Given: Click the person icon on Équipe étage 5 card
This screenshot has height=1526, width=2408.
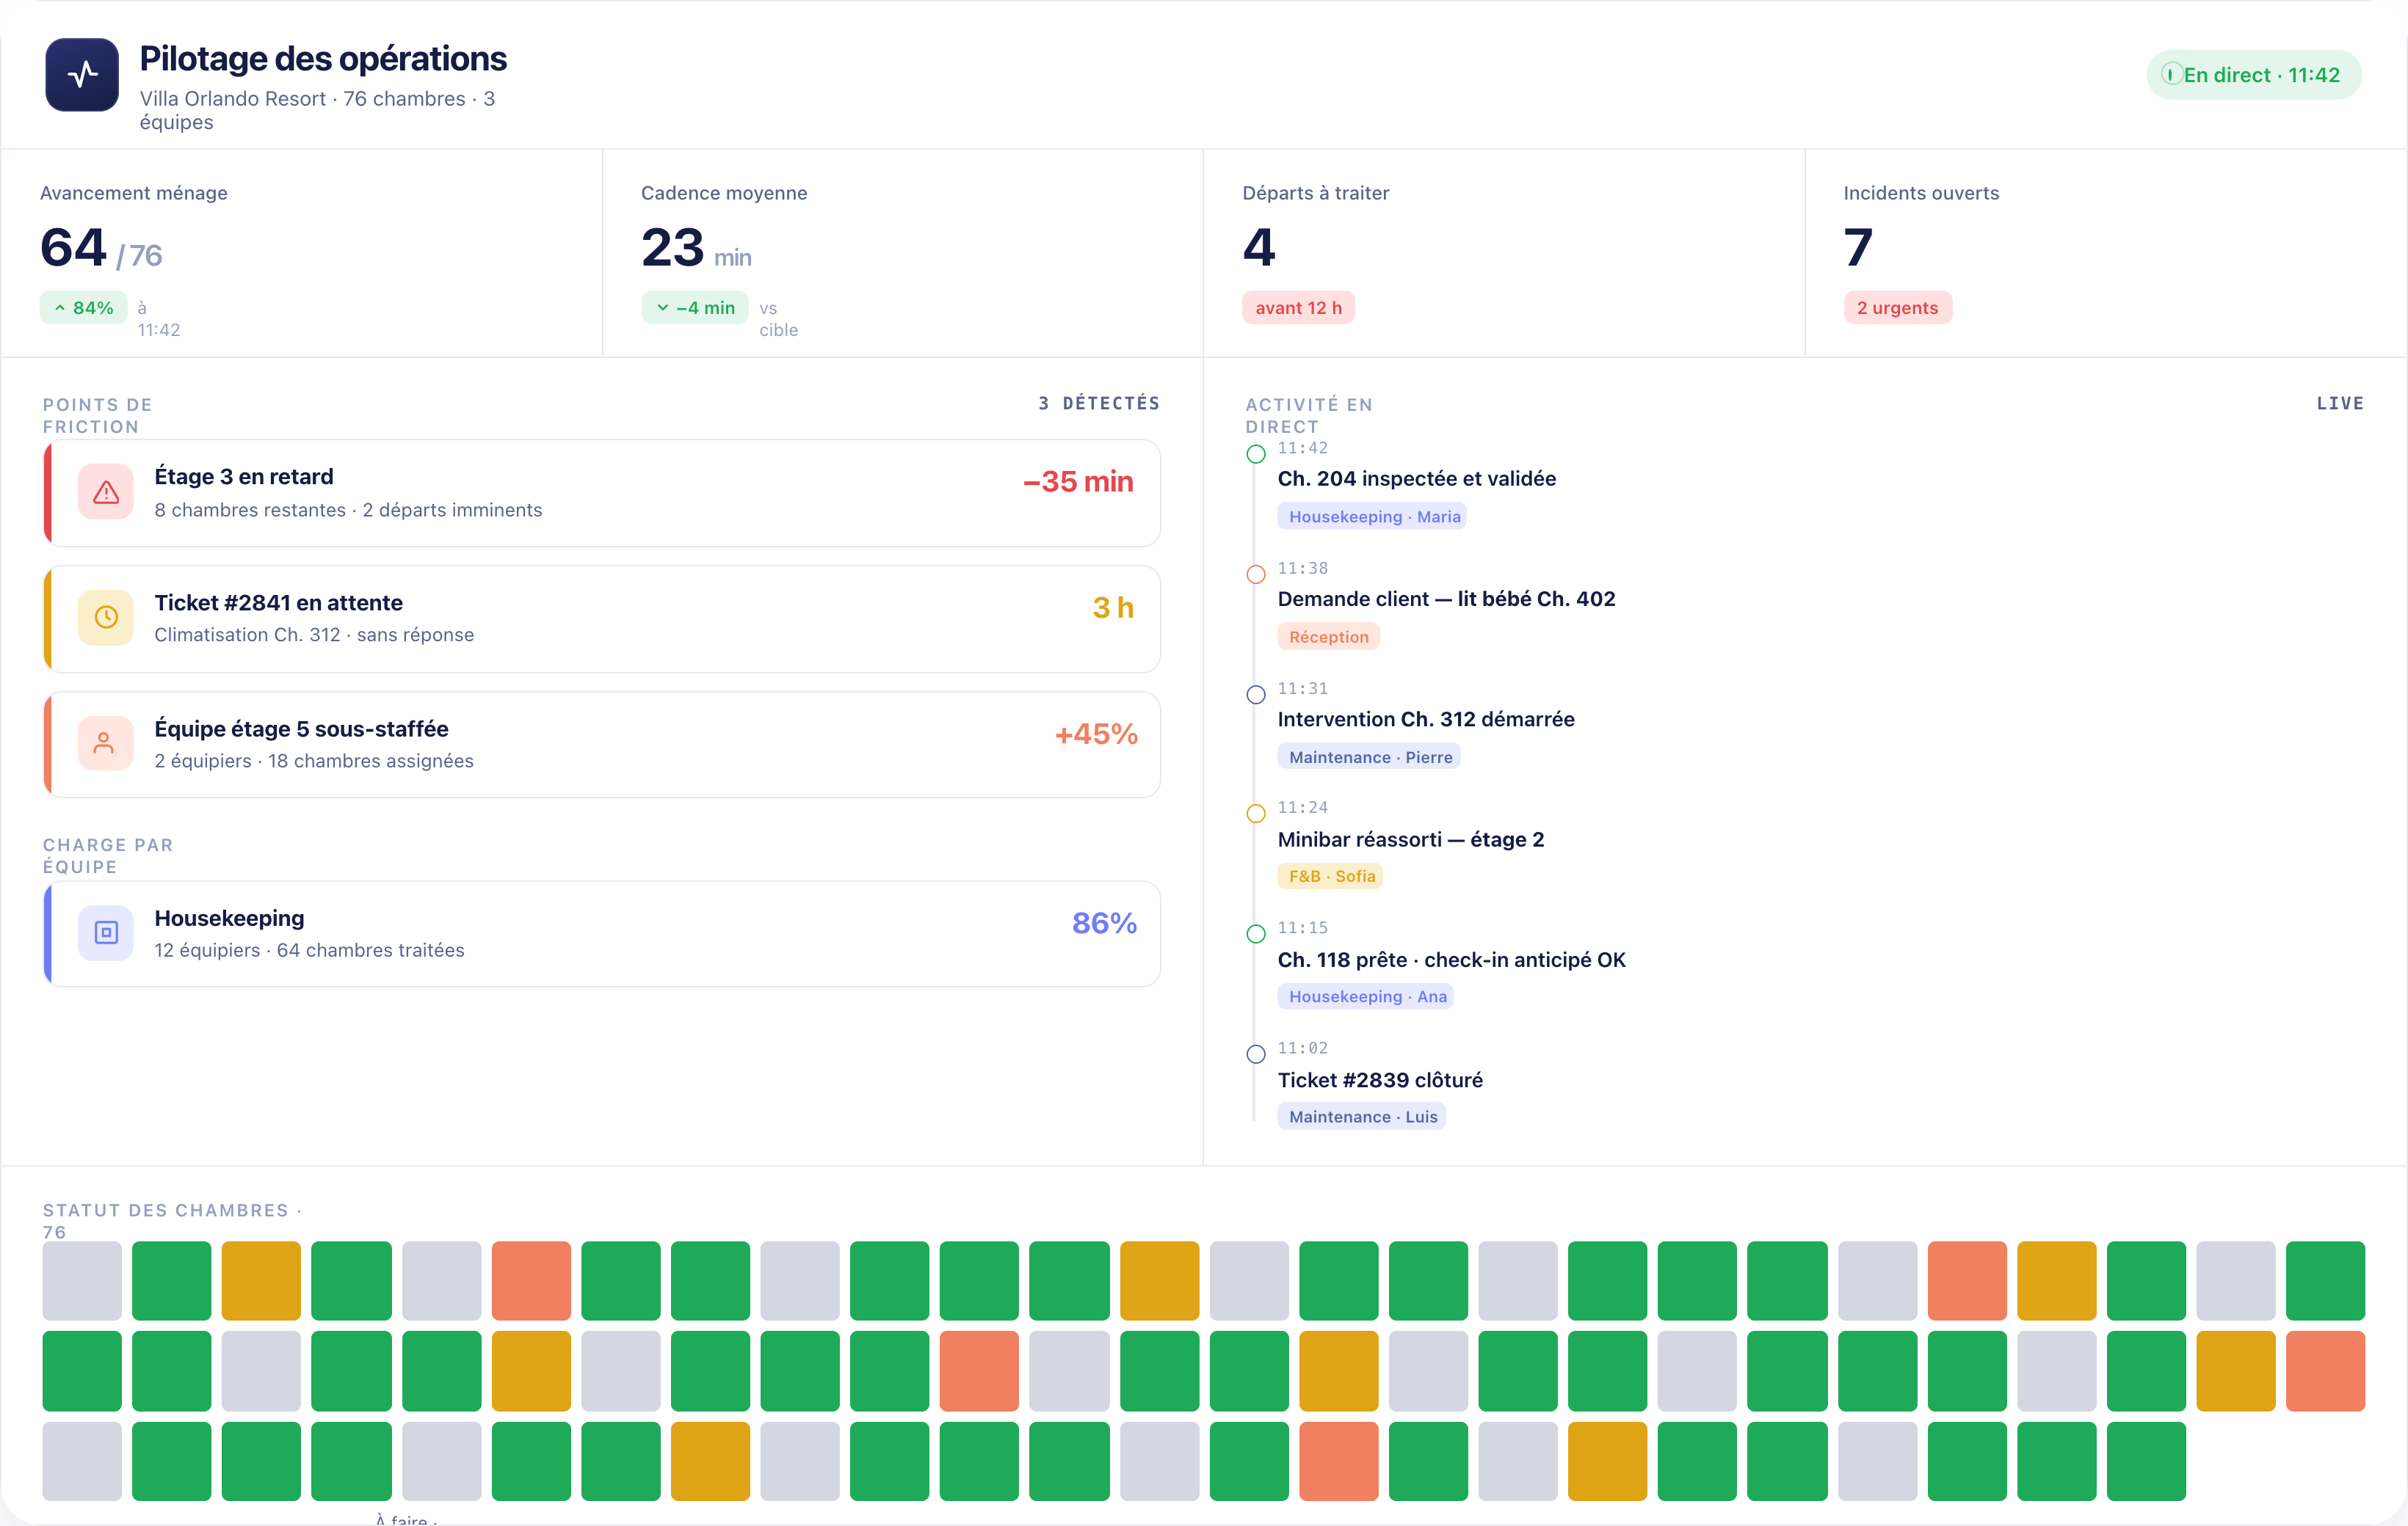Looking at the screenshot, I should point(104,742).
